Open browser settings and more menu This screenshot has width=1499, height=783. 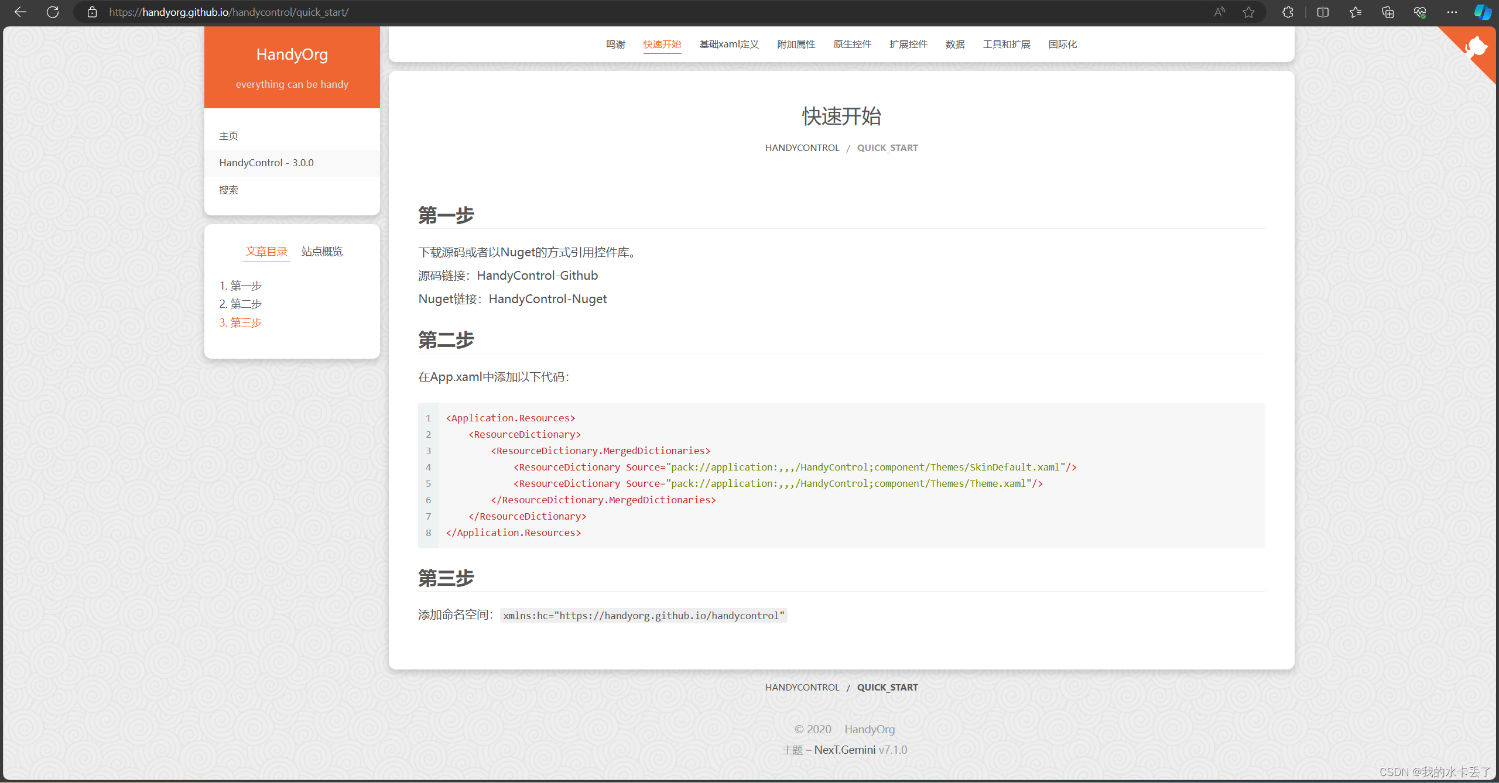coord(1452,12)
